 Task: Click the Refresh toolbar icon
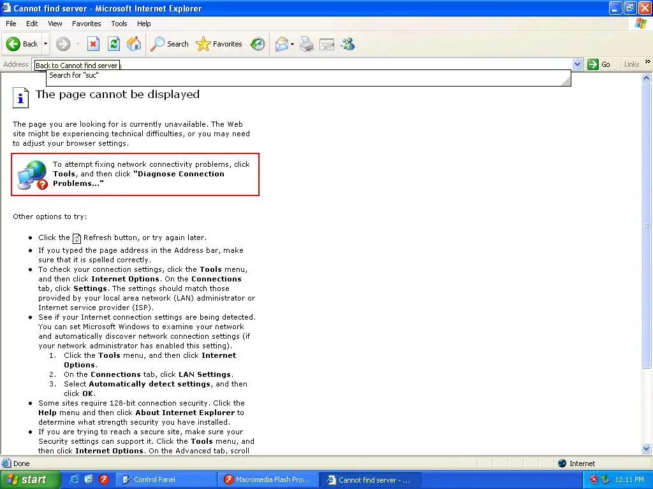coord(114,44)
